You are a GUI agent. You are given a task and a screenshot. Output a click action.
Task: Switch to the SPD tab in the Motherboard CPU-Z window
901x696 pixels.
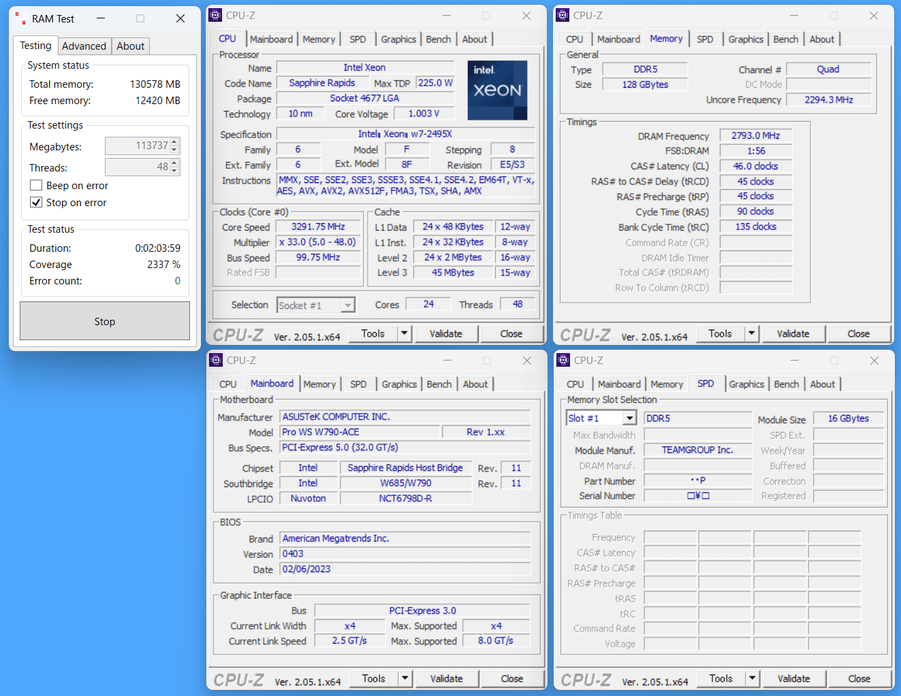tap(358, 384)
